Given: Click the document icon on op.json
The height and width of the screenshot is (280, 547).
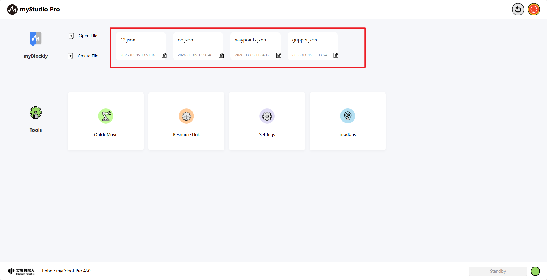Looking at the screenshot, I should pyautogui.click(x=221, y=55).
